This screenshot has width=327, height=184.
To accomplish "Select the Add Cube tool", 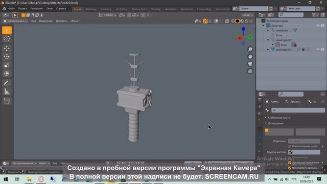I will 7,101.
